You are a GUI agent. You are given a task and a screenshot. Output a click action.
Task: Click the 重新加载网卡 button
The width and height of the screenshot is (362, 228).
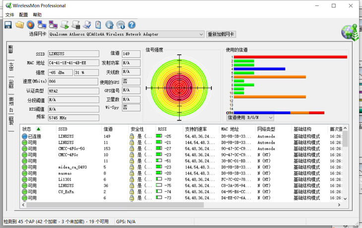click(221, 34)
